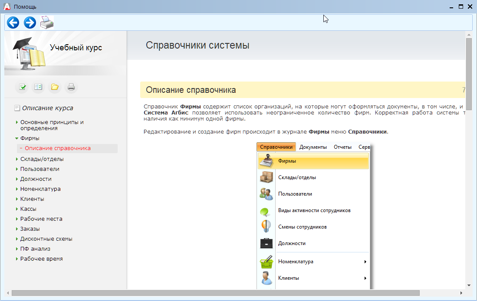Open Номенклатура submenu arrow
477x301 pixels.
[365, 262]
